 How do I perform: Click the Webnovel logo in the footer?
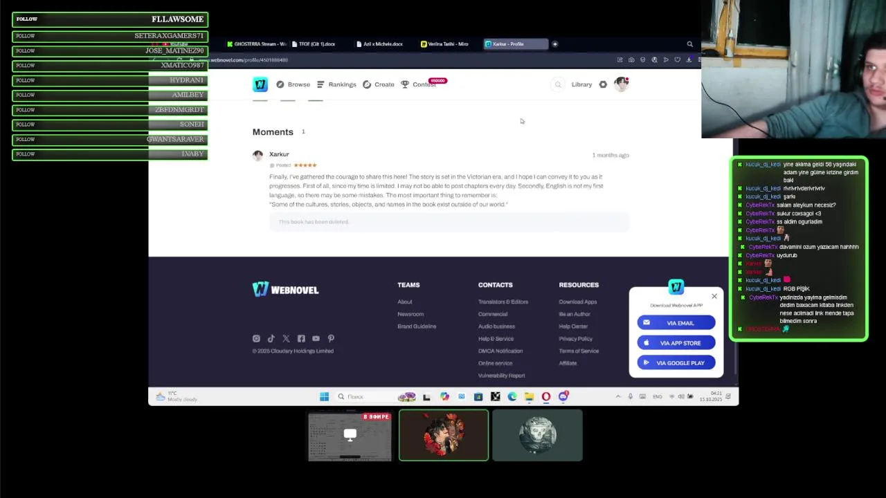click(285, 289)
